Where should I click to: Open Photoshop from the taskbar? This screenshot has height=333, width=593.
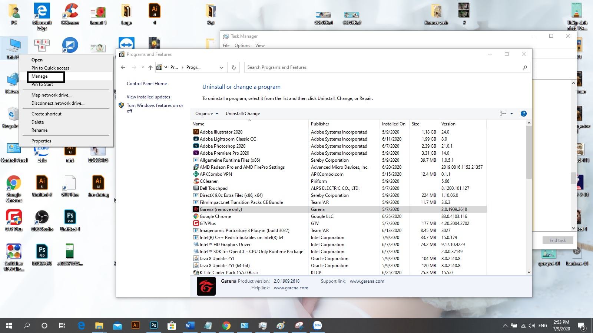point(153,326)
